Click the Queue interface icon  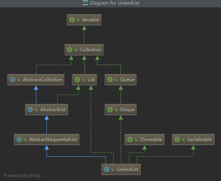coord(110,80)
